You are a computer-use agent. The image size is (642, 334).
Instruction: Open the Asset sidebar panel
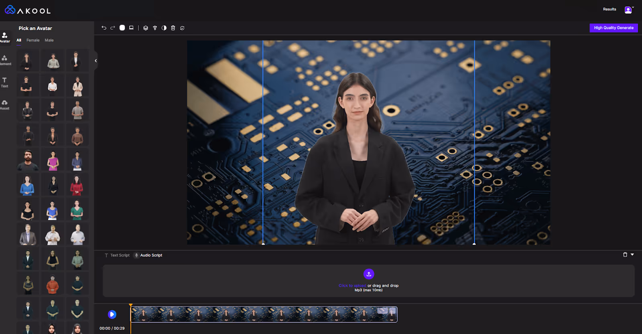click(x=5, y=105)
